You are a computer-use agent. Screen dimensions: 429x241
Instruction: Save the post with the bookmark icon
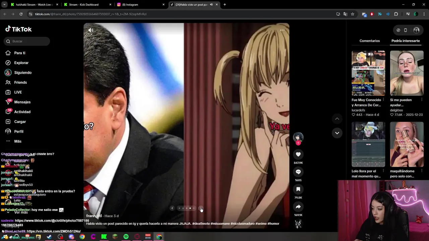coord(298,189)
